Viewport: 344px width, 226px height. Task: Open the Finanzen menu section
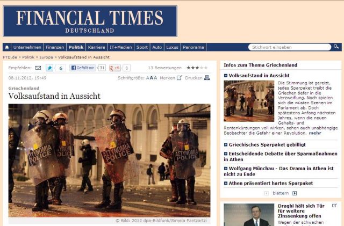(x=55, y=47)
